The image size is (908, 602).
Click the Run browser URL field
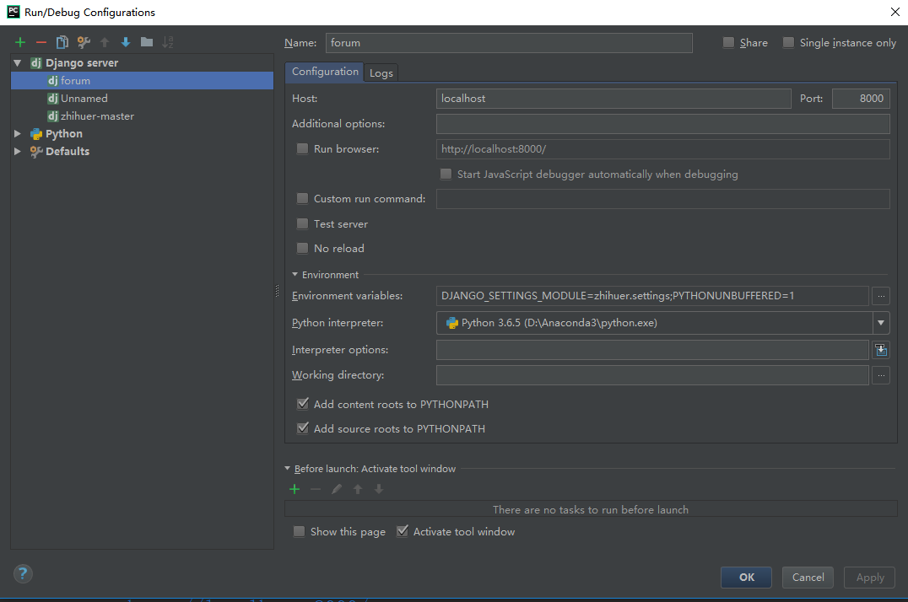click(x=663, y=148)
